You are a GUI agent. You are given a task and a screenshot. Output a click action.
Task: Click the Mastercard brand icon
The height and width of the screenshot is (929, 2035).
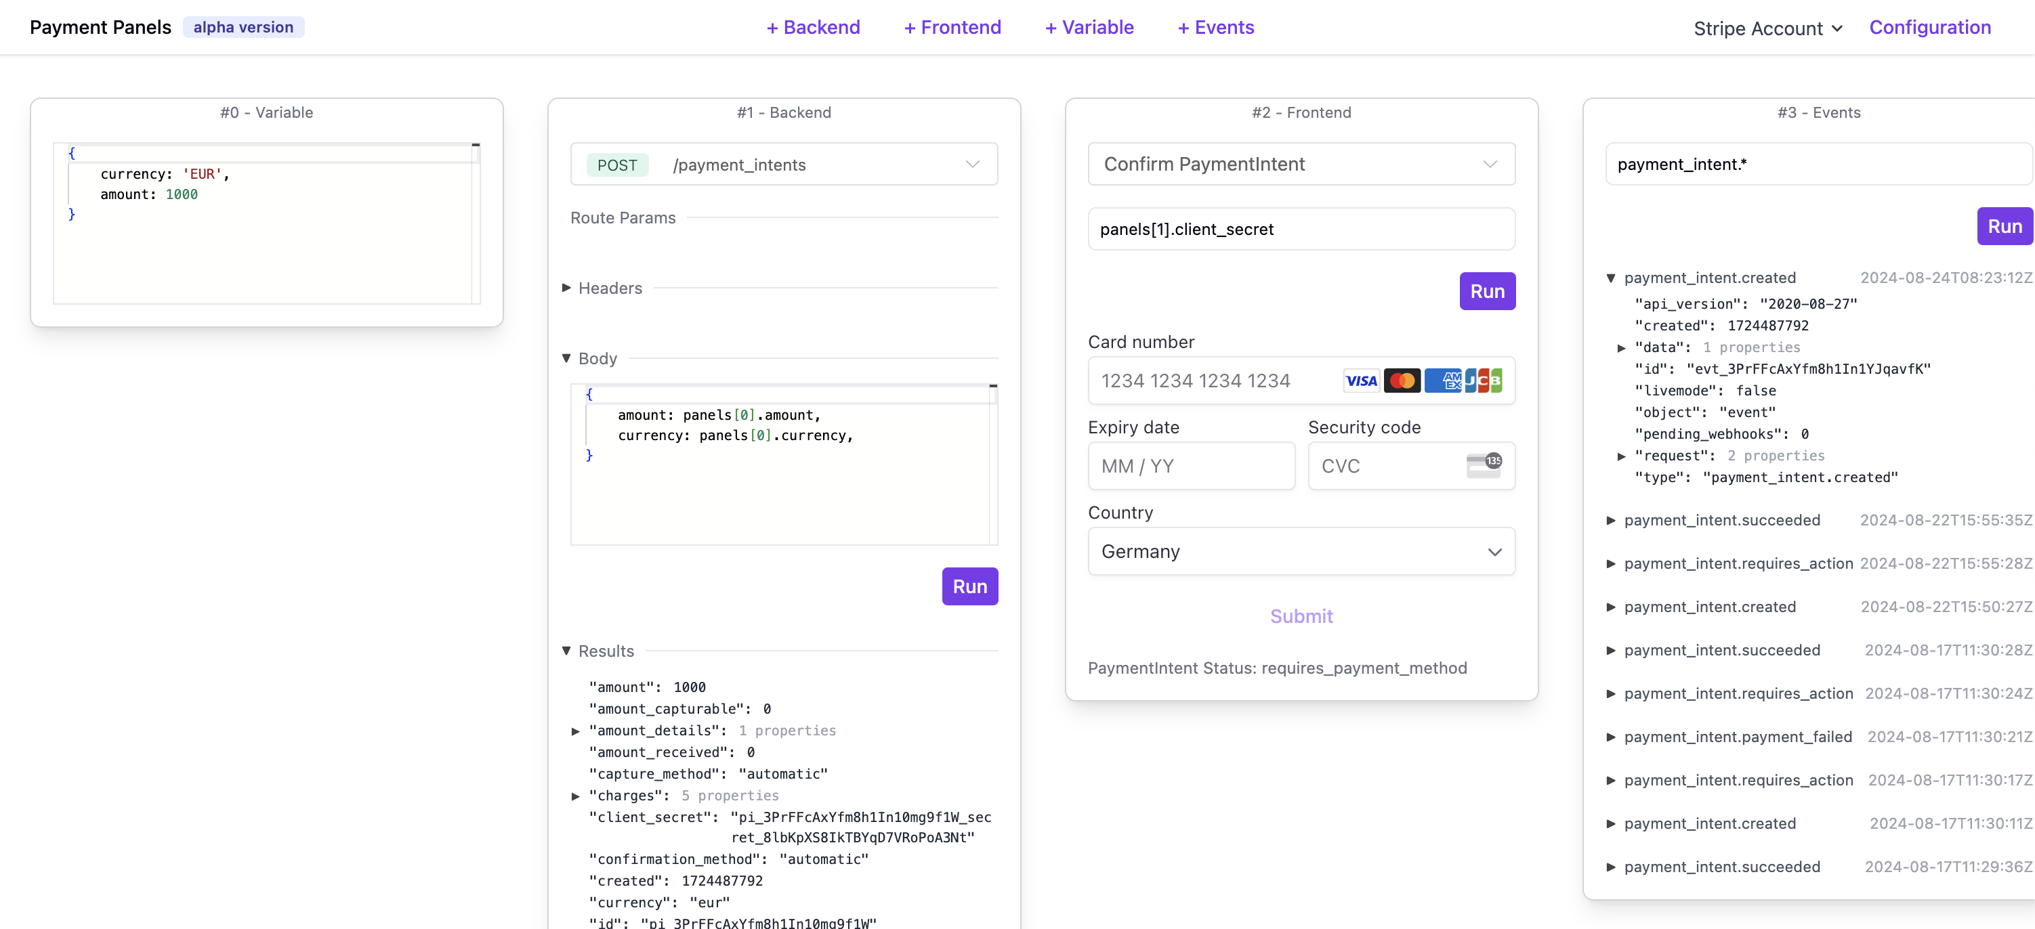pos(1402,381)
